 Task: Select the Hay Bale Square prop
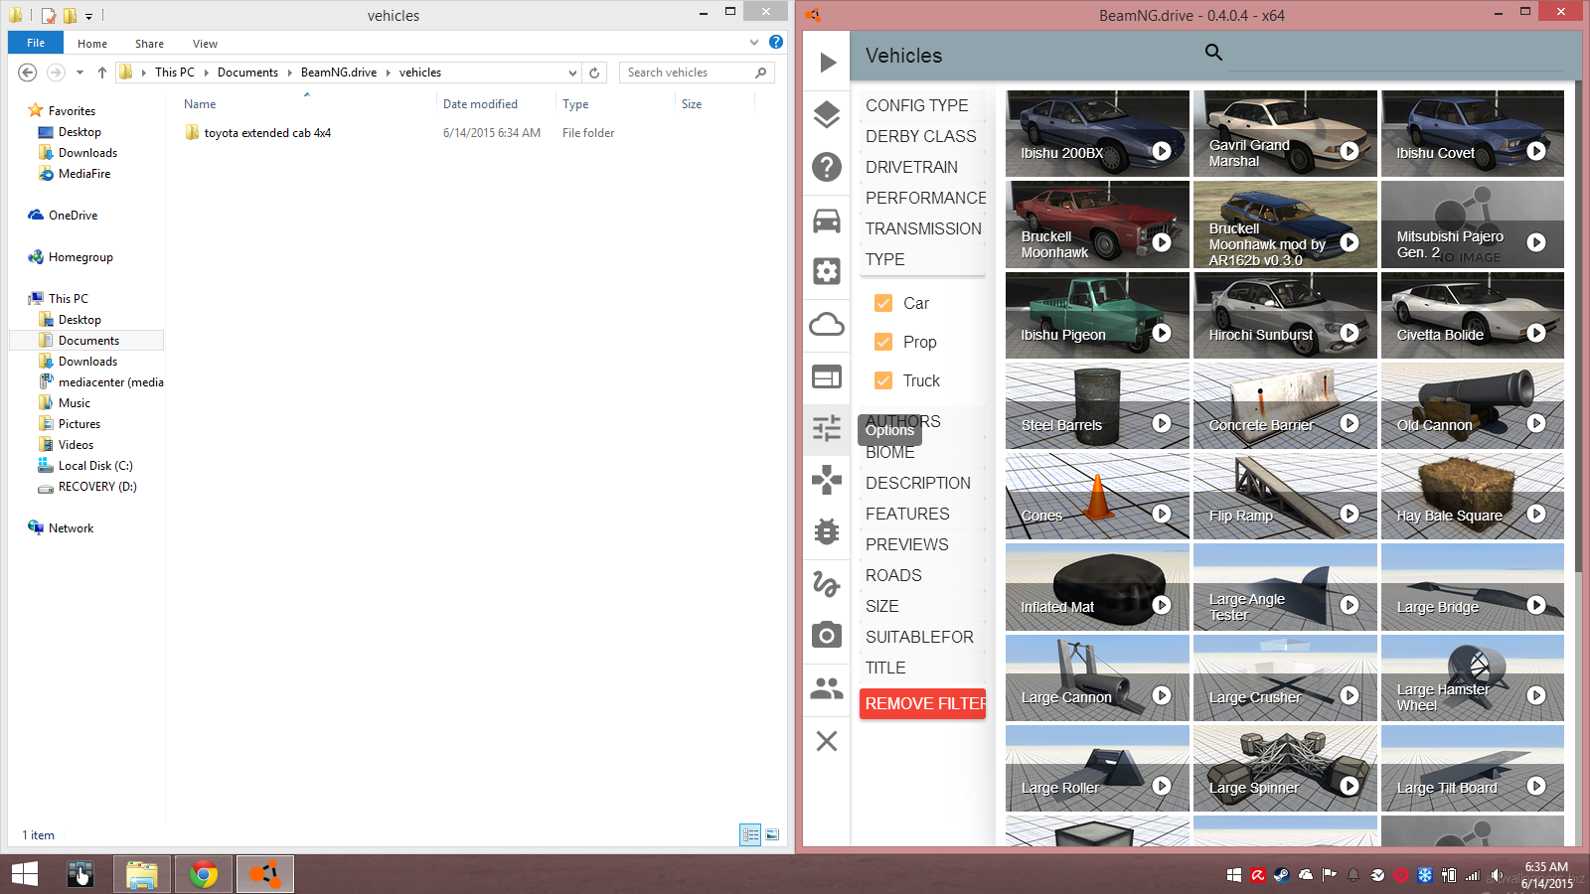coord(1473,497)
